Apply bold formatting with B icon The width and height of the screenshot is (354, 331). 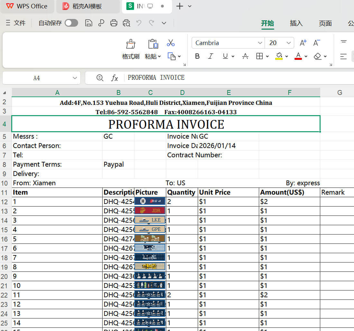coord(197,56)
